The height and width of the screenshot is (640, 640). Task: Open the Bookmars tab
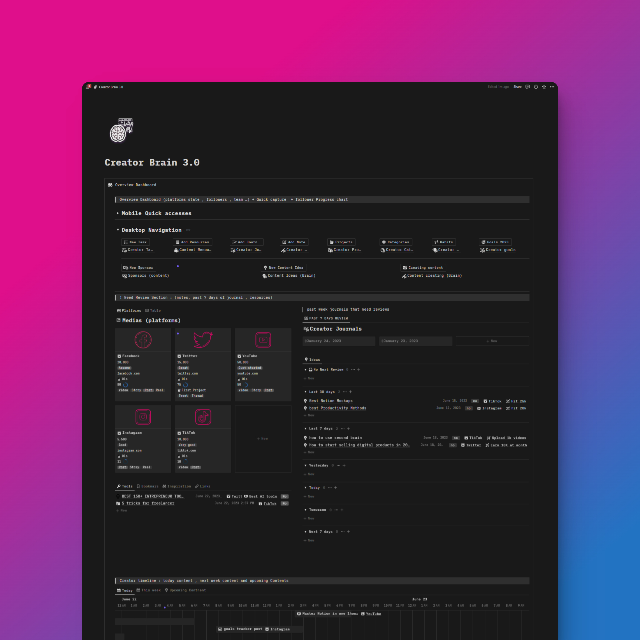tap(147, 486)
